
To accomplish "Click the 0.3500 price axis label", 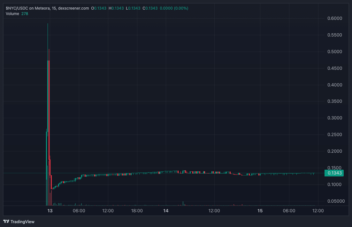I will pyautogui.click(x=335, y=101).
